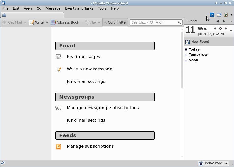Click the Read messages envelope icon
The image size is (234, 167).
pyautogui.click(x=58, y=57)
